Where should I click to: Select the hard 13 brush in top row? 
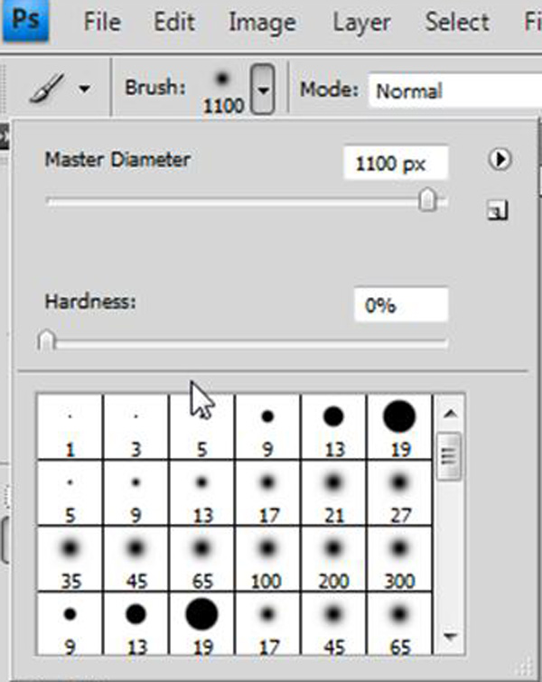click(x=333, y=426)
